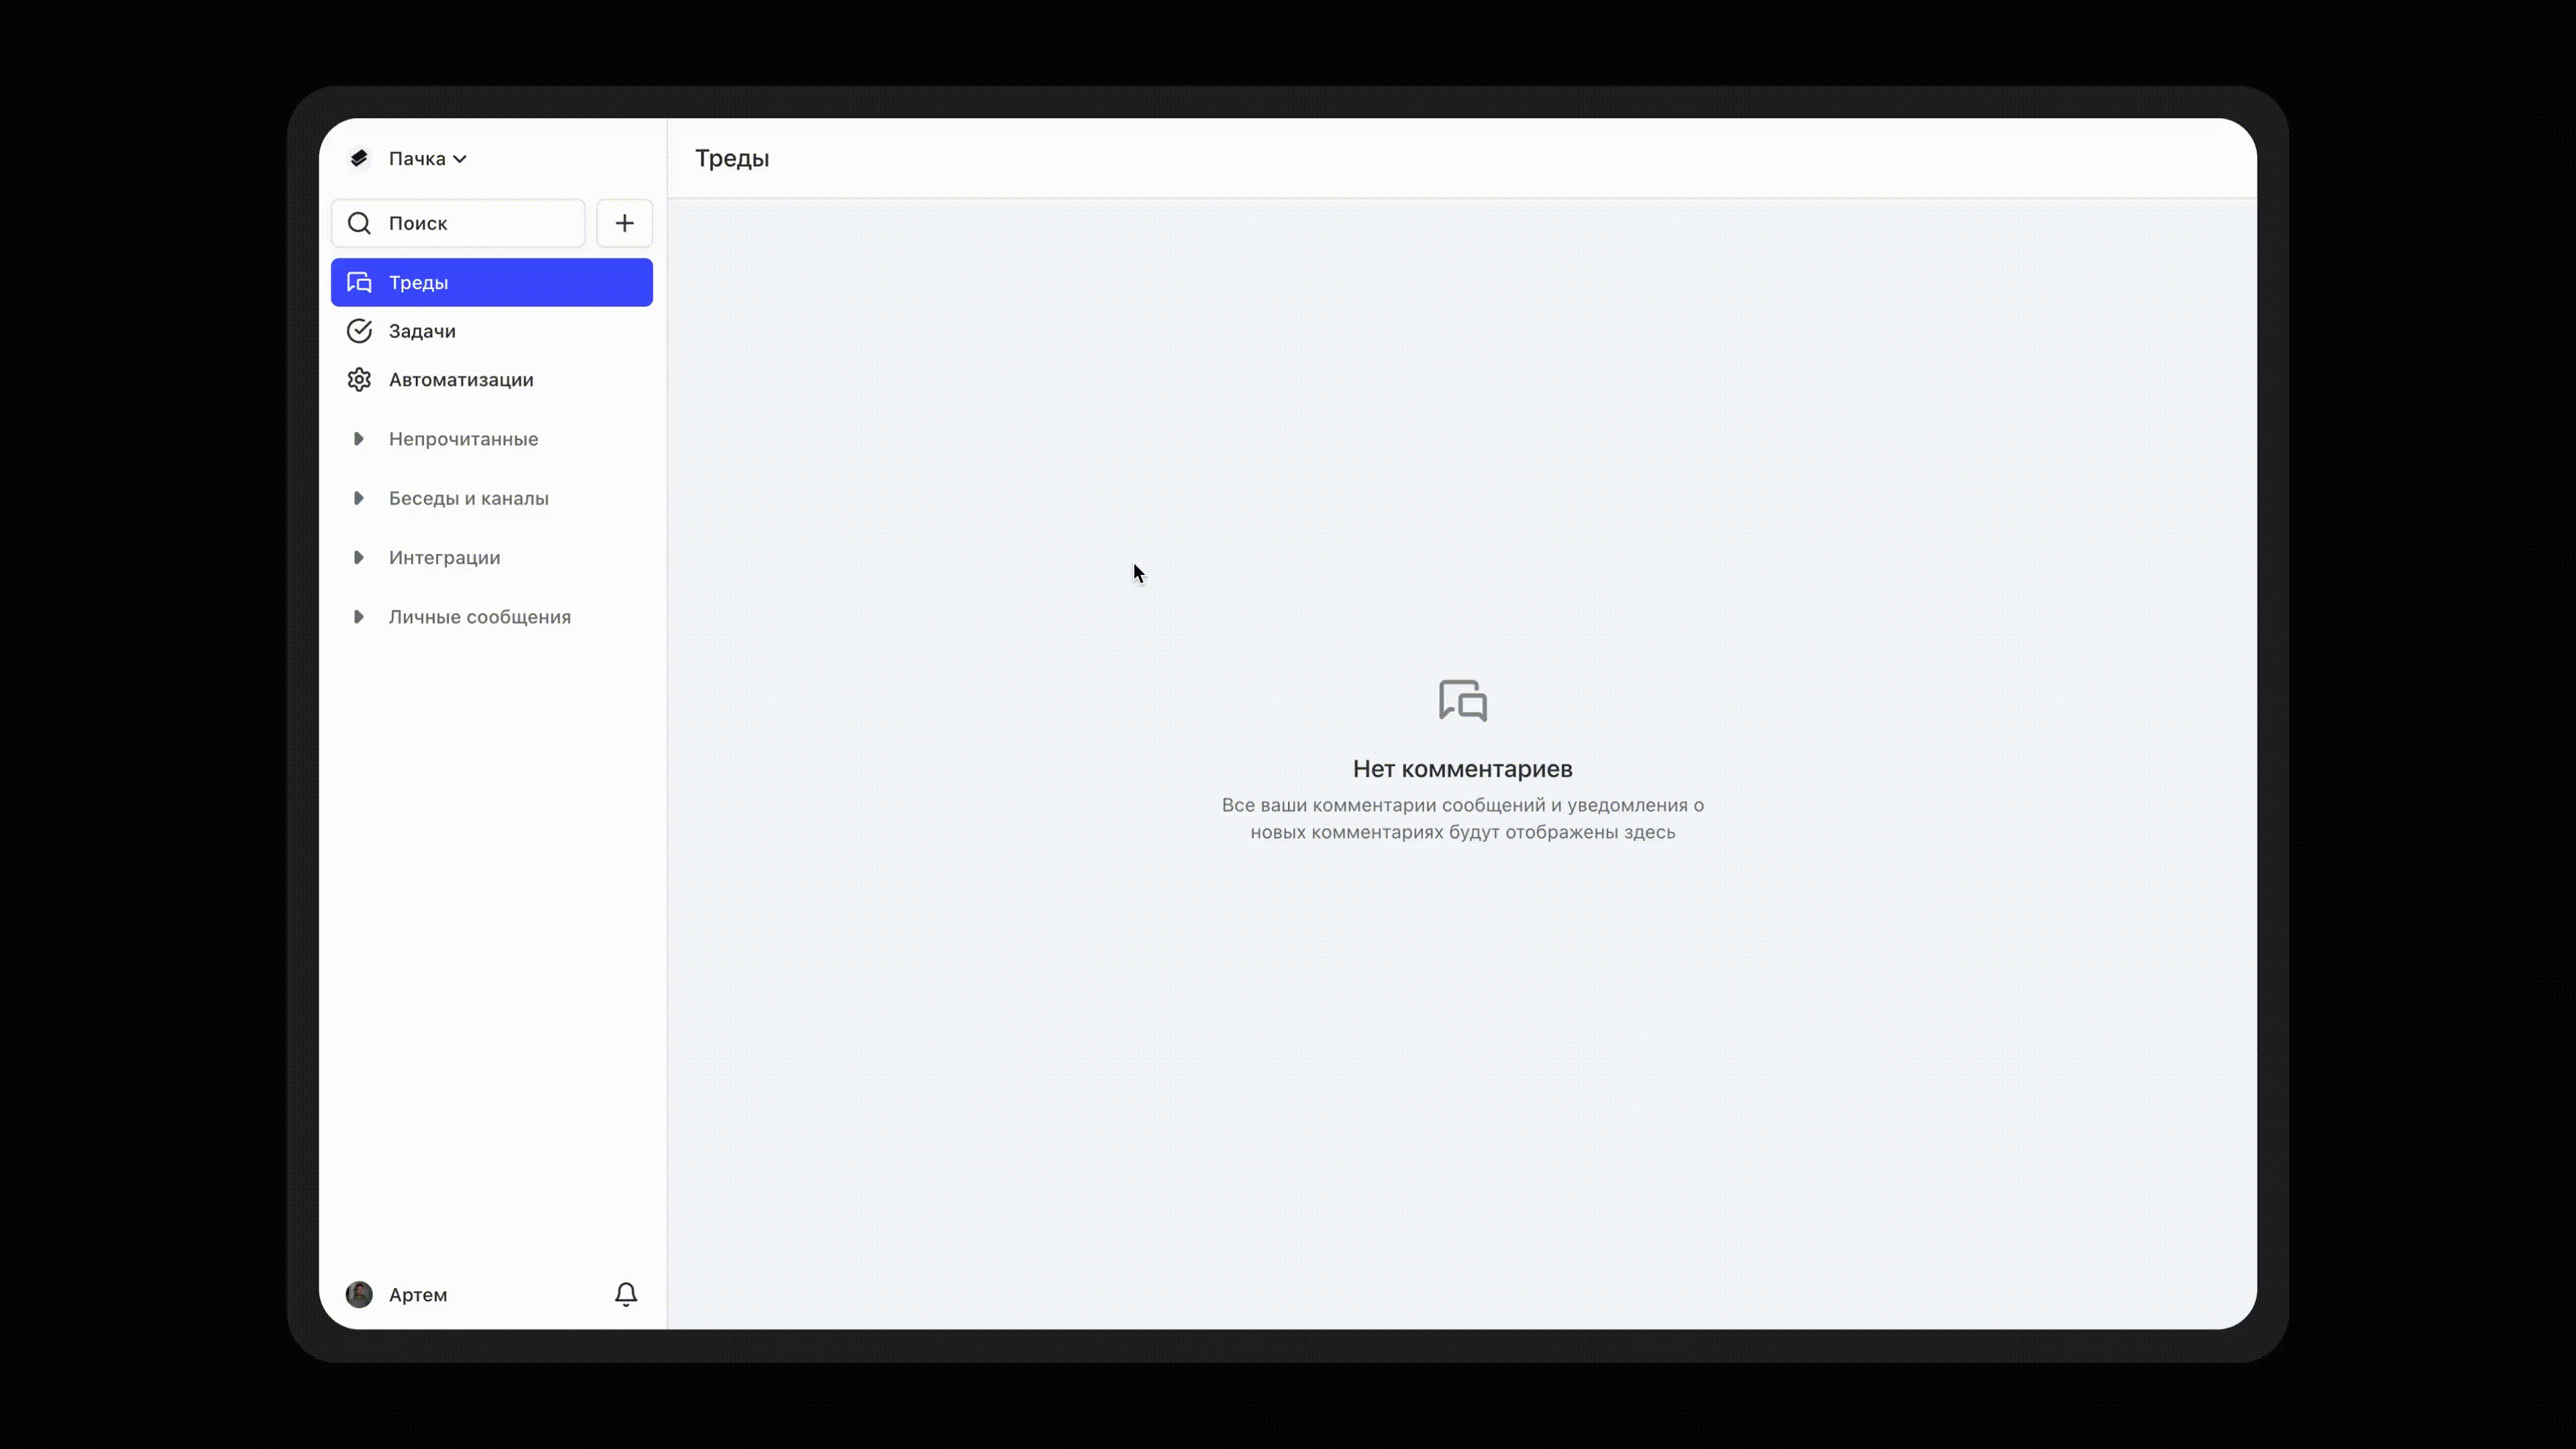Expand the Непрочитанные section arrow

point(358,439)
